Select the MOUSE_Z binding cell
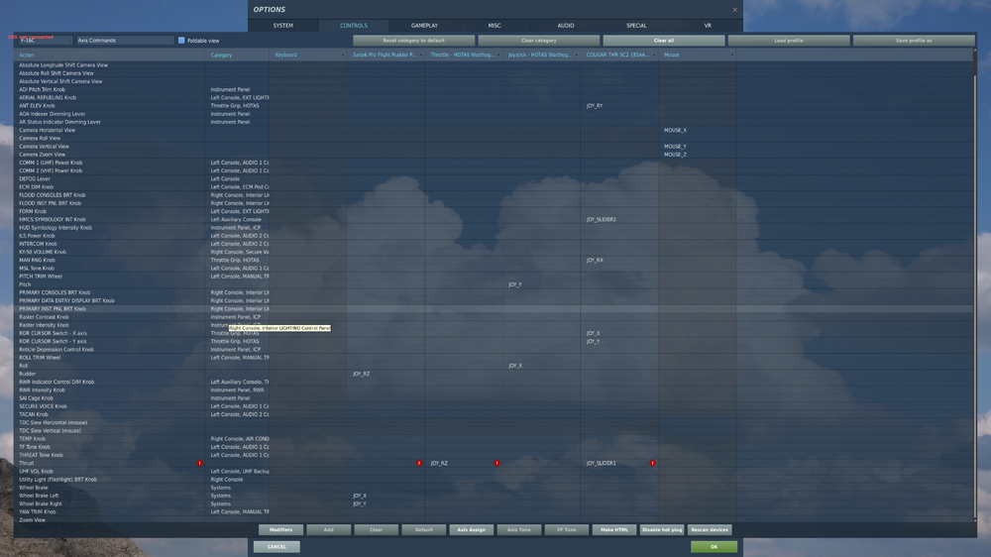Image resolution: width=991 pixels, height=557 pixels. coord(675,155)
